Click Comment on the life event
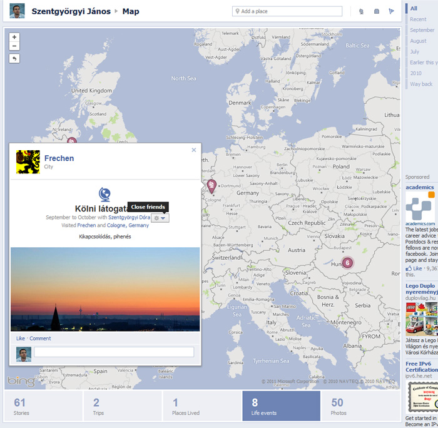Screen dimensions: 438x428 click(x=40, y=339)
